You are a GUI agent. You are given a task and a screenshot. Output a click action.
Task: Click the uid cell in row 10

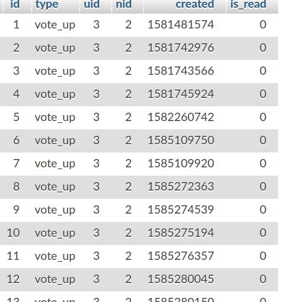(96, 233)
